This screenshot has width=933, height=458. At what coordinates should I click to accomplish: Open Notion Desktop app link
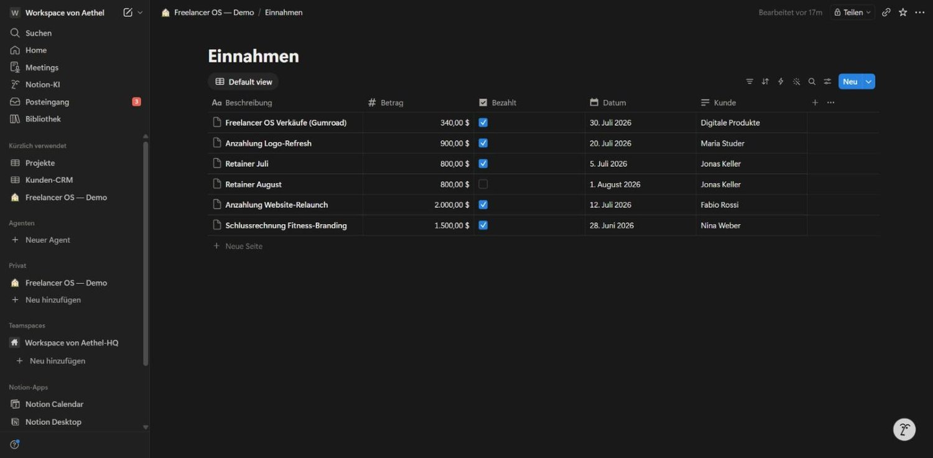75,422
